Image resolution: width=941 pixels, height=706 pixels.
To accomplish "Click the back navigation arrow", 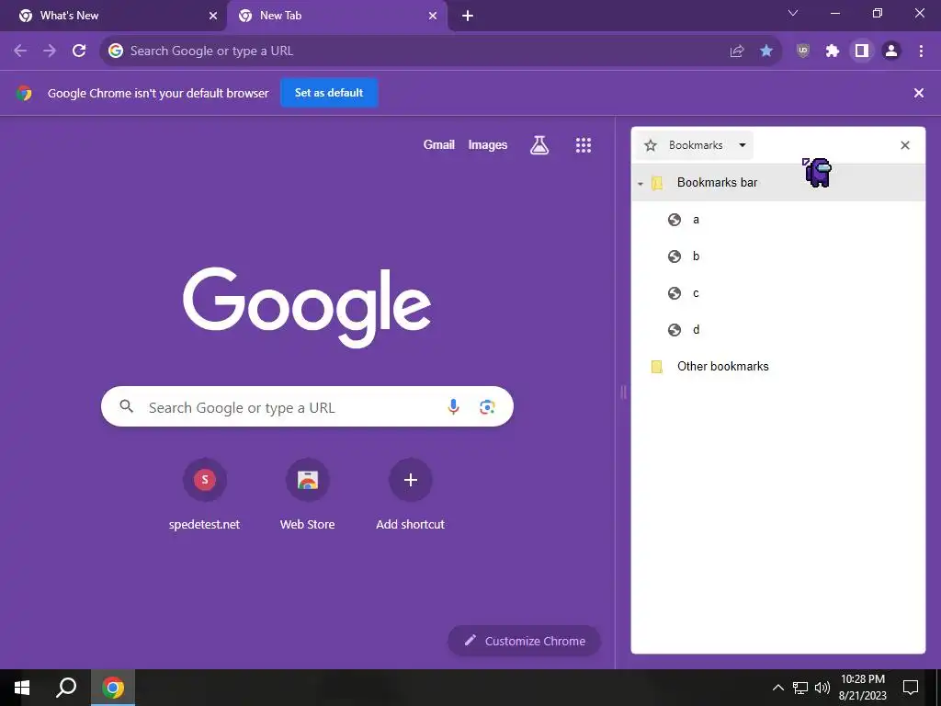I will (x=20, y=51).
